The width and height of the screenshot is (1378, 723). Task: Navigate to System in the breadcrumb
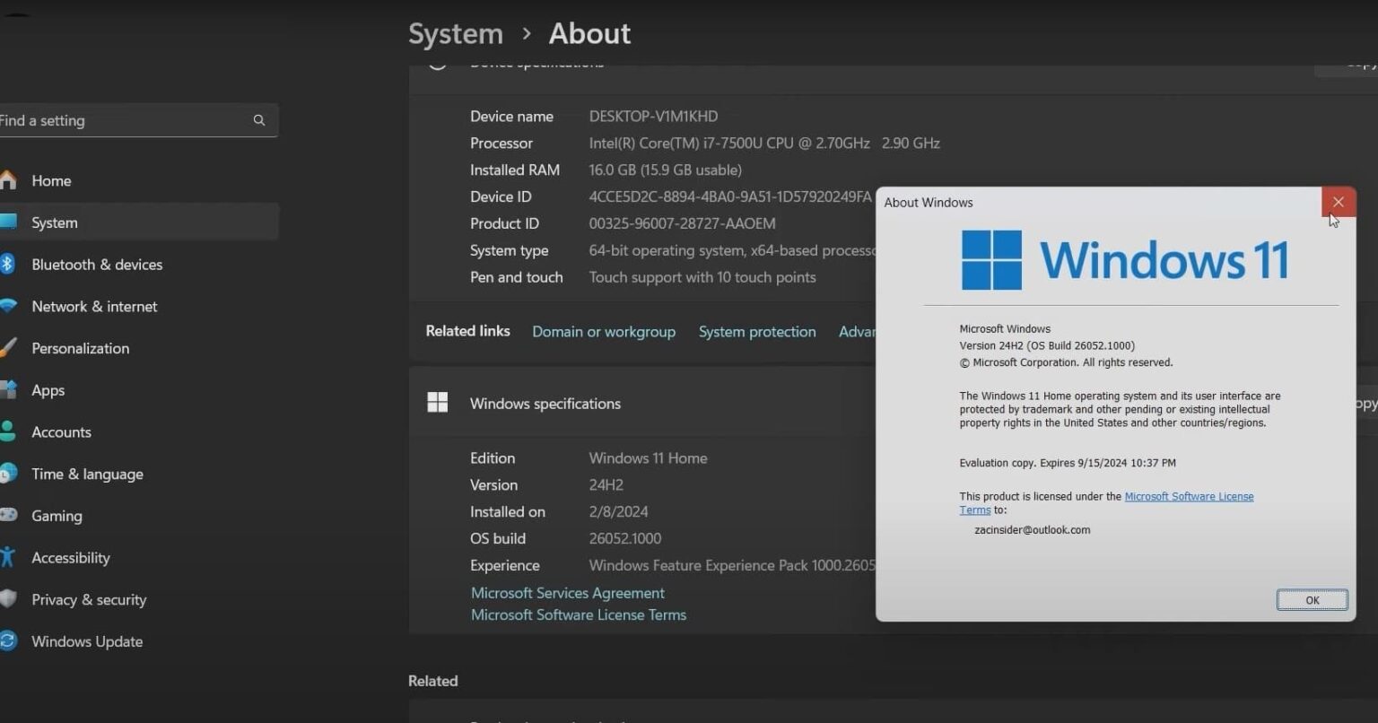click(x=455, y=33)
